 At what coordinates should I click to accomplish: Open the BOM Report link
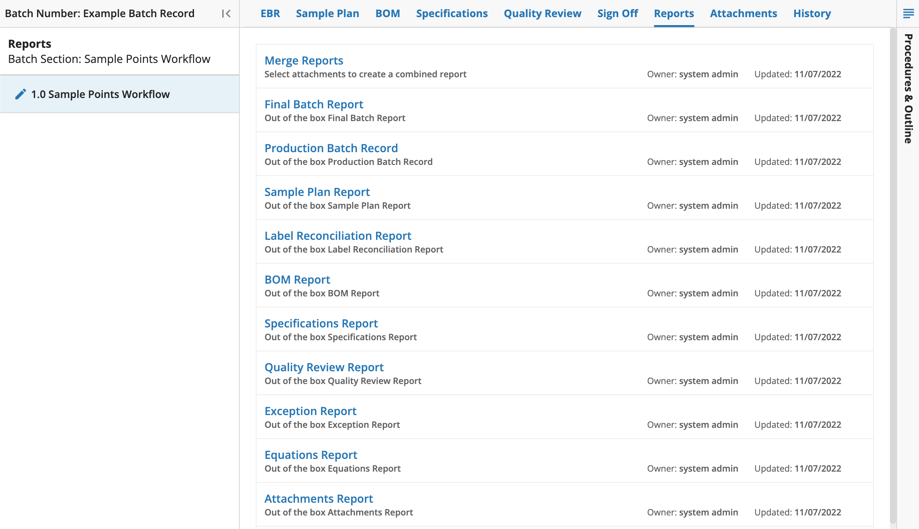[297, 280]
